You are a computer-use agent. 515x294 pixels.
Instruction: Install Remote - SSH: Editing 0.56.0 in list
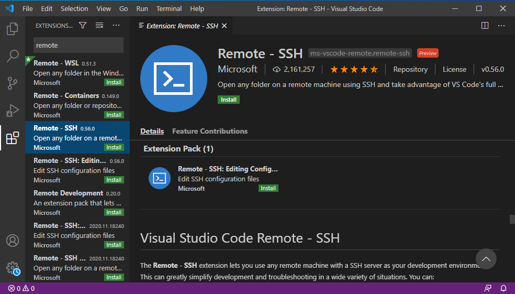point(114,180)
